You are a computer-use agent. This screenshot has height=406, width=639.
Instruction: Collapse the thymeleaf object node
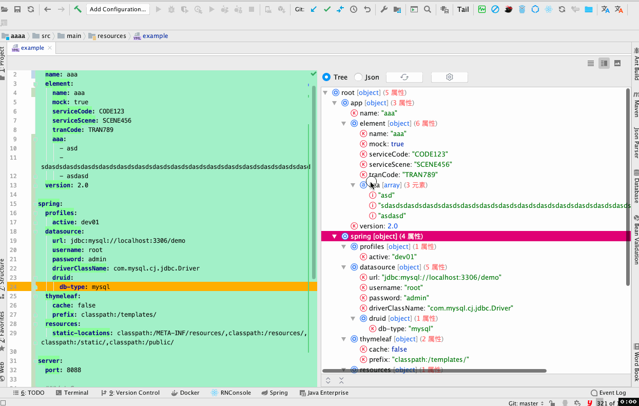tap(344, 339)
